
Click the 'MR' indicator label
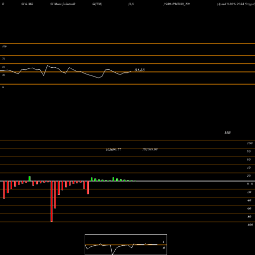coord(227,133)
